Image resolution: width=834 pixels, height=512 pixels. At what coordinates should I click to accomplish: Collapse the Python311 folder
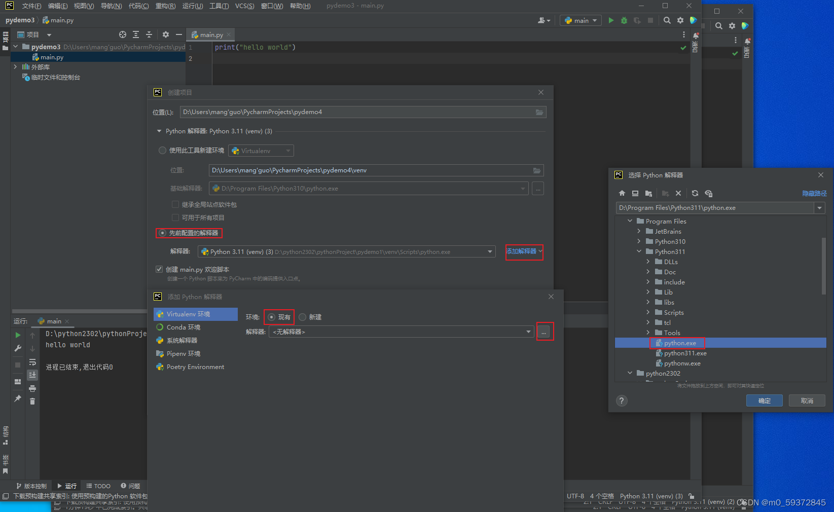point(639,251)
